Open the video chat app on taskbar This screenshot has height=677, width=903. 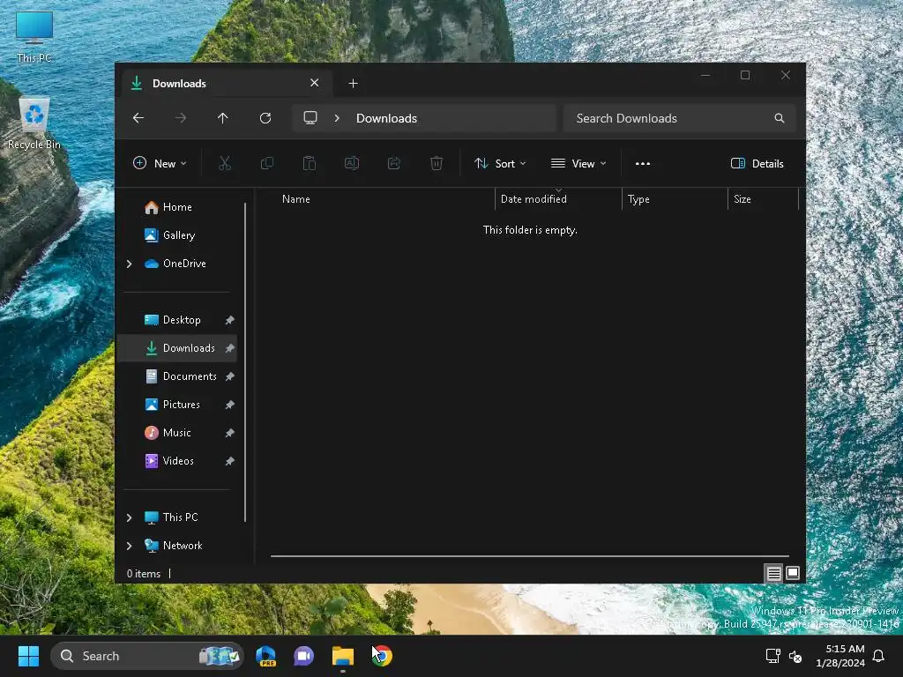(304, 656)
